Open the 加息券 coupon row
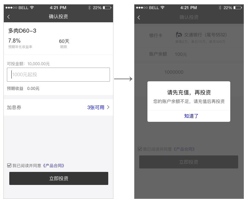This screenshot has width=244, height=199. [x=14, y=107]
